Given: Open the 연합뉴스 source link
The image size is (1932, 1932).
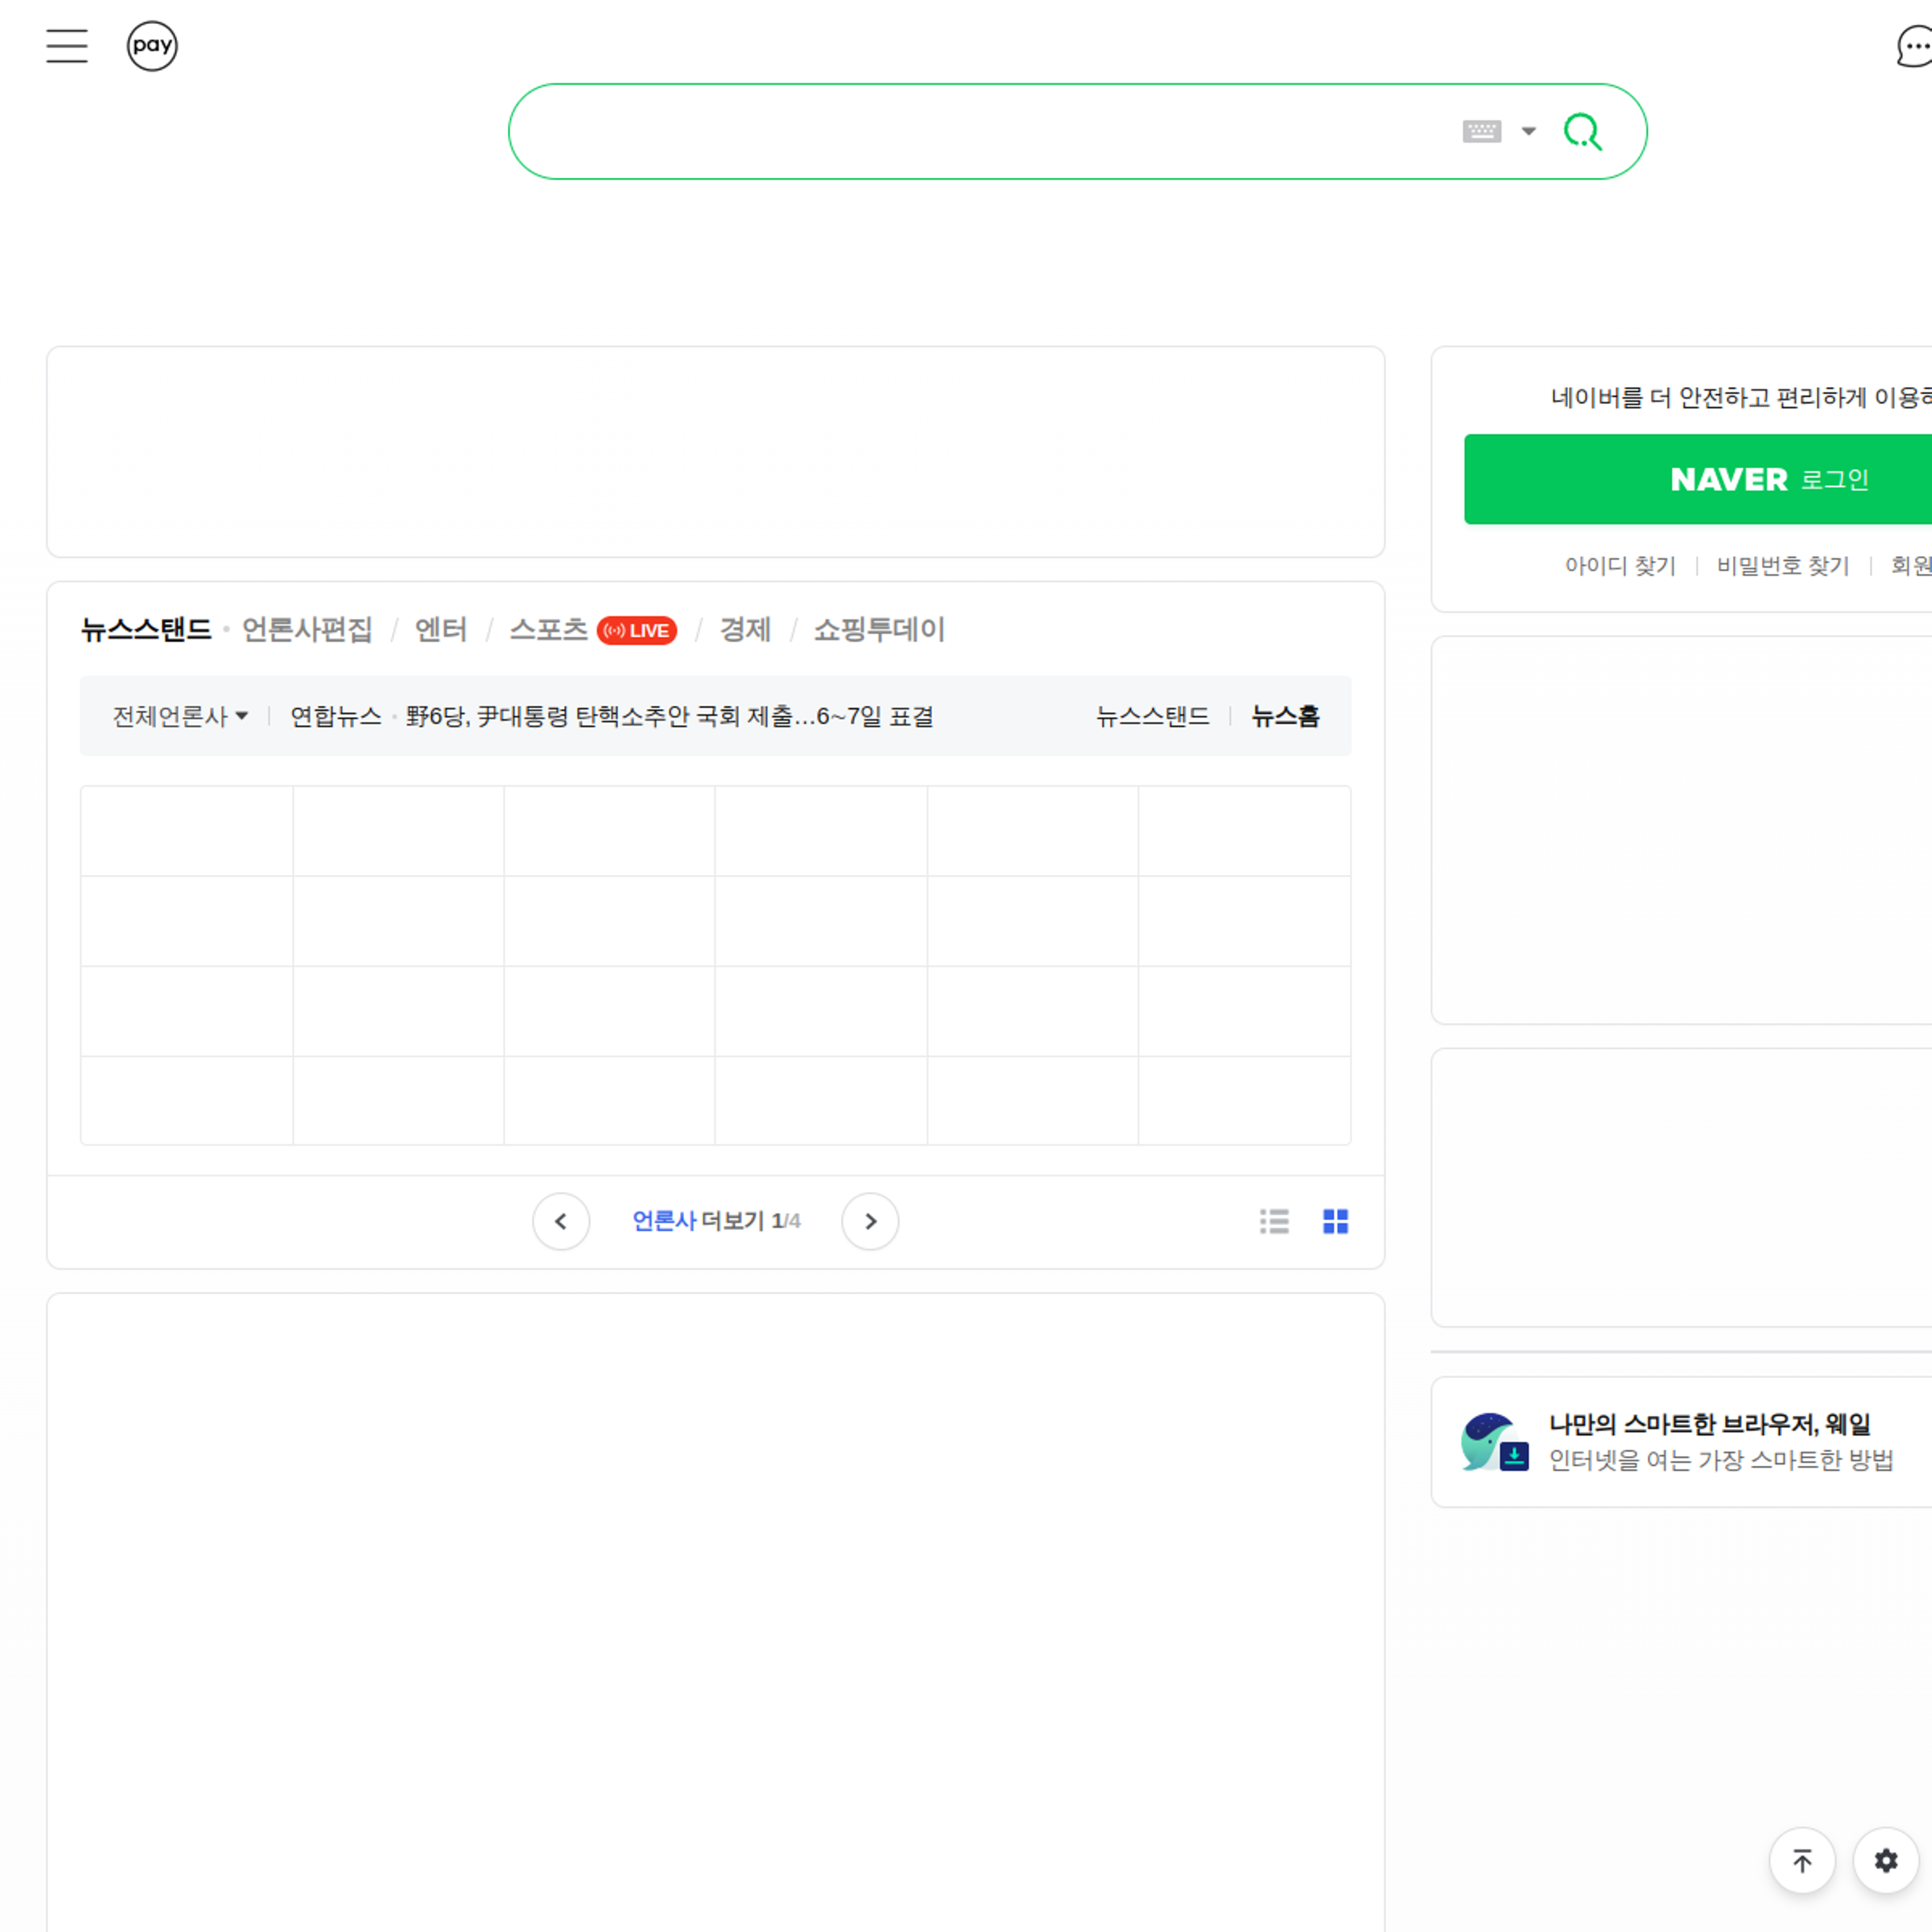Looking at the screenshot, I should 336,716.
